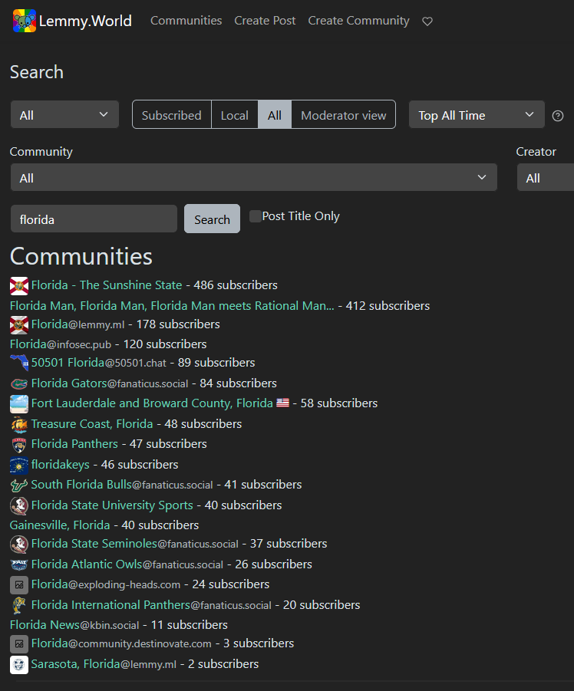Open the Top All Time sort dropdown
The height and width of the screenshot is (691, 574).
pos(476,115)
